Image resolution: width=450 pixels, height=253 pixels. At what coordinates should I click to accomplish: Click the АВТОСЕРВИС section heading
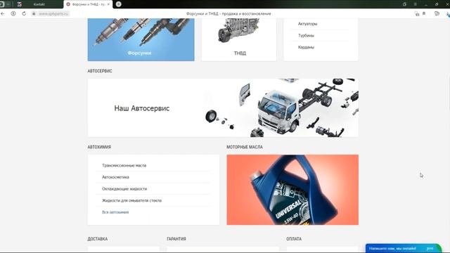(x=100, y=71)
